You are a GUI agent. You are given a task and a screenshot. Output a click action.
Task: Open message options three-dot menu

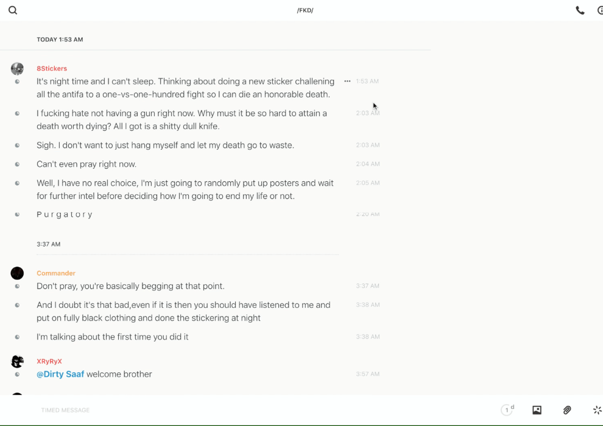[347, 81]
